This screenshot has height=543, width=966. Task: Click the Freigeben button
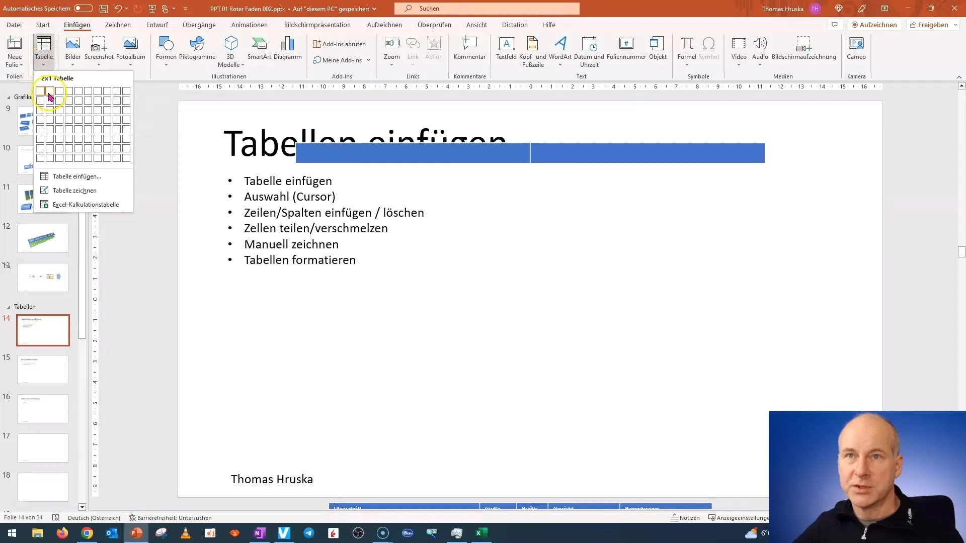[x=929, y=25]
